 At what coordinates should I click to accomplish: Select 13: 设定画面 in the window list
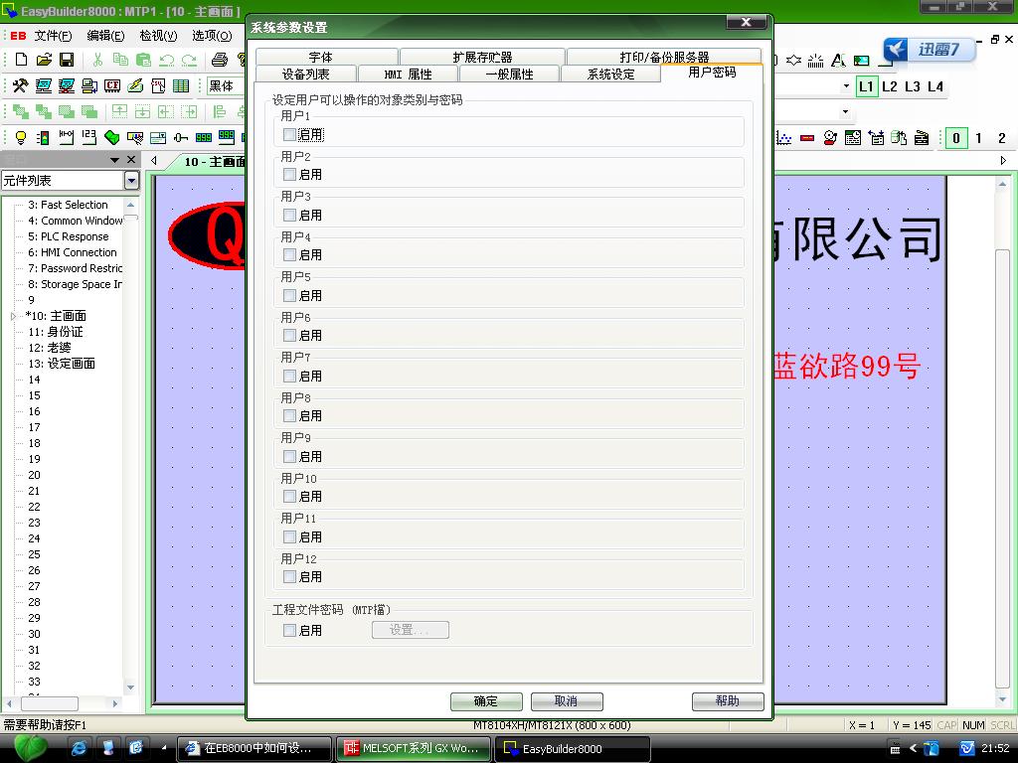pyautogui.click(x=62, y=364)
